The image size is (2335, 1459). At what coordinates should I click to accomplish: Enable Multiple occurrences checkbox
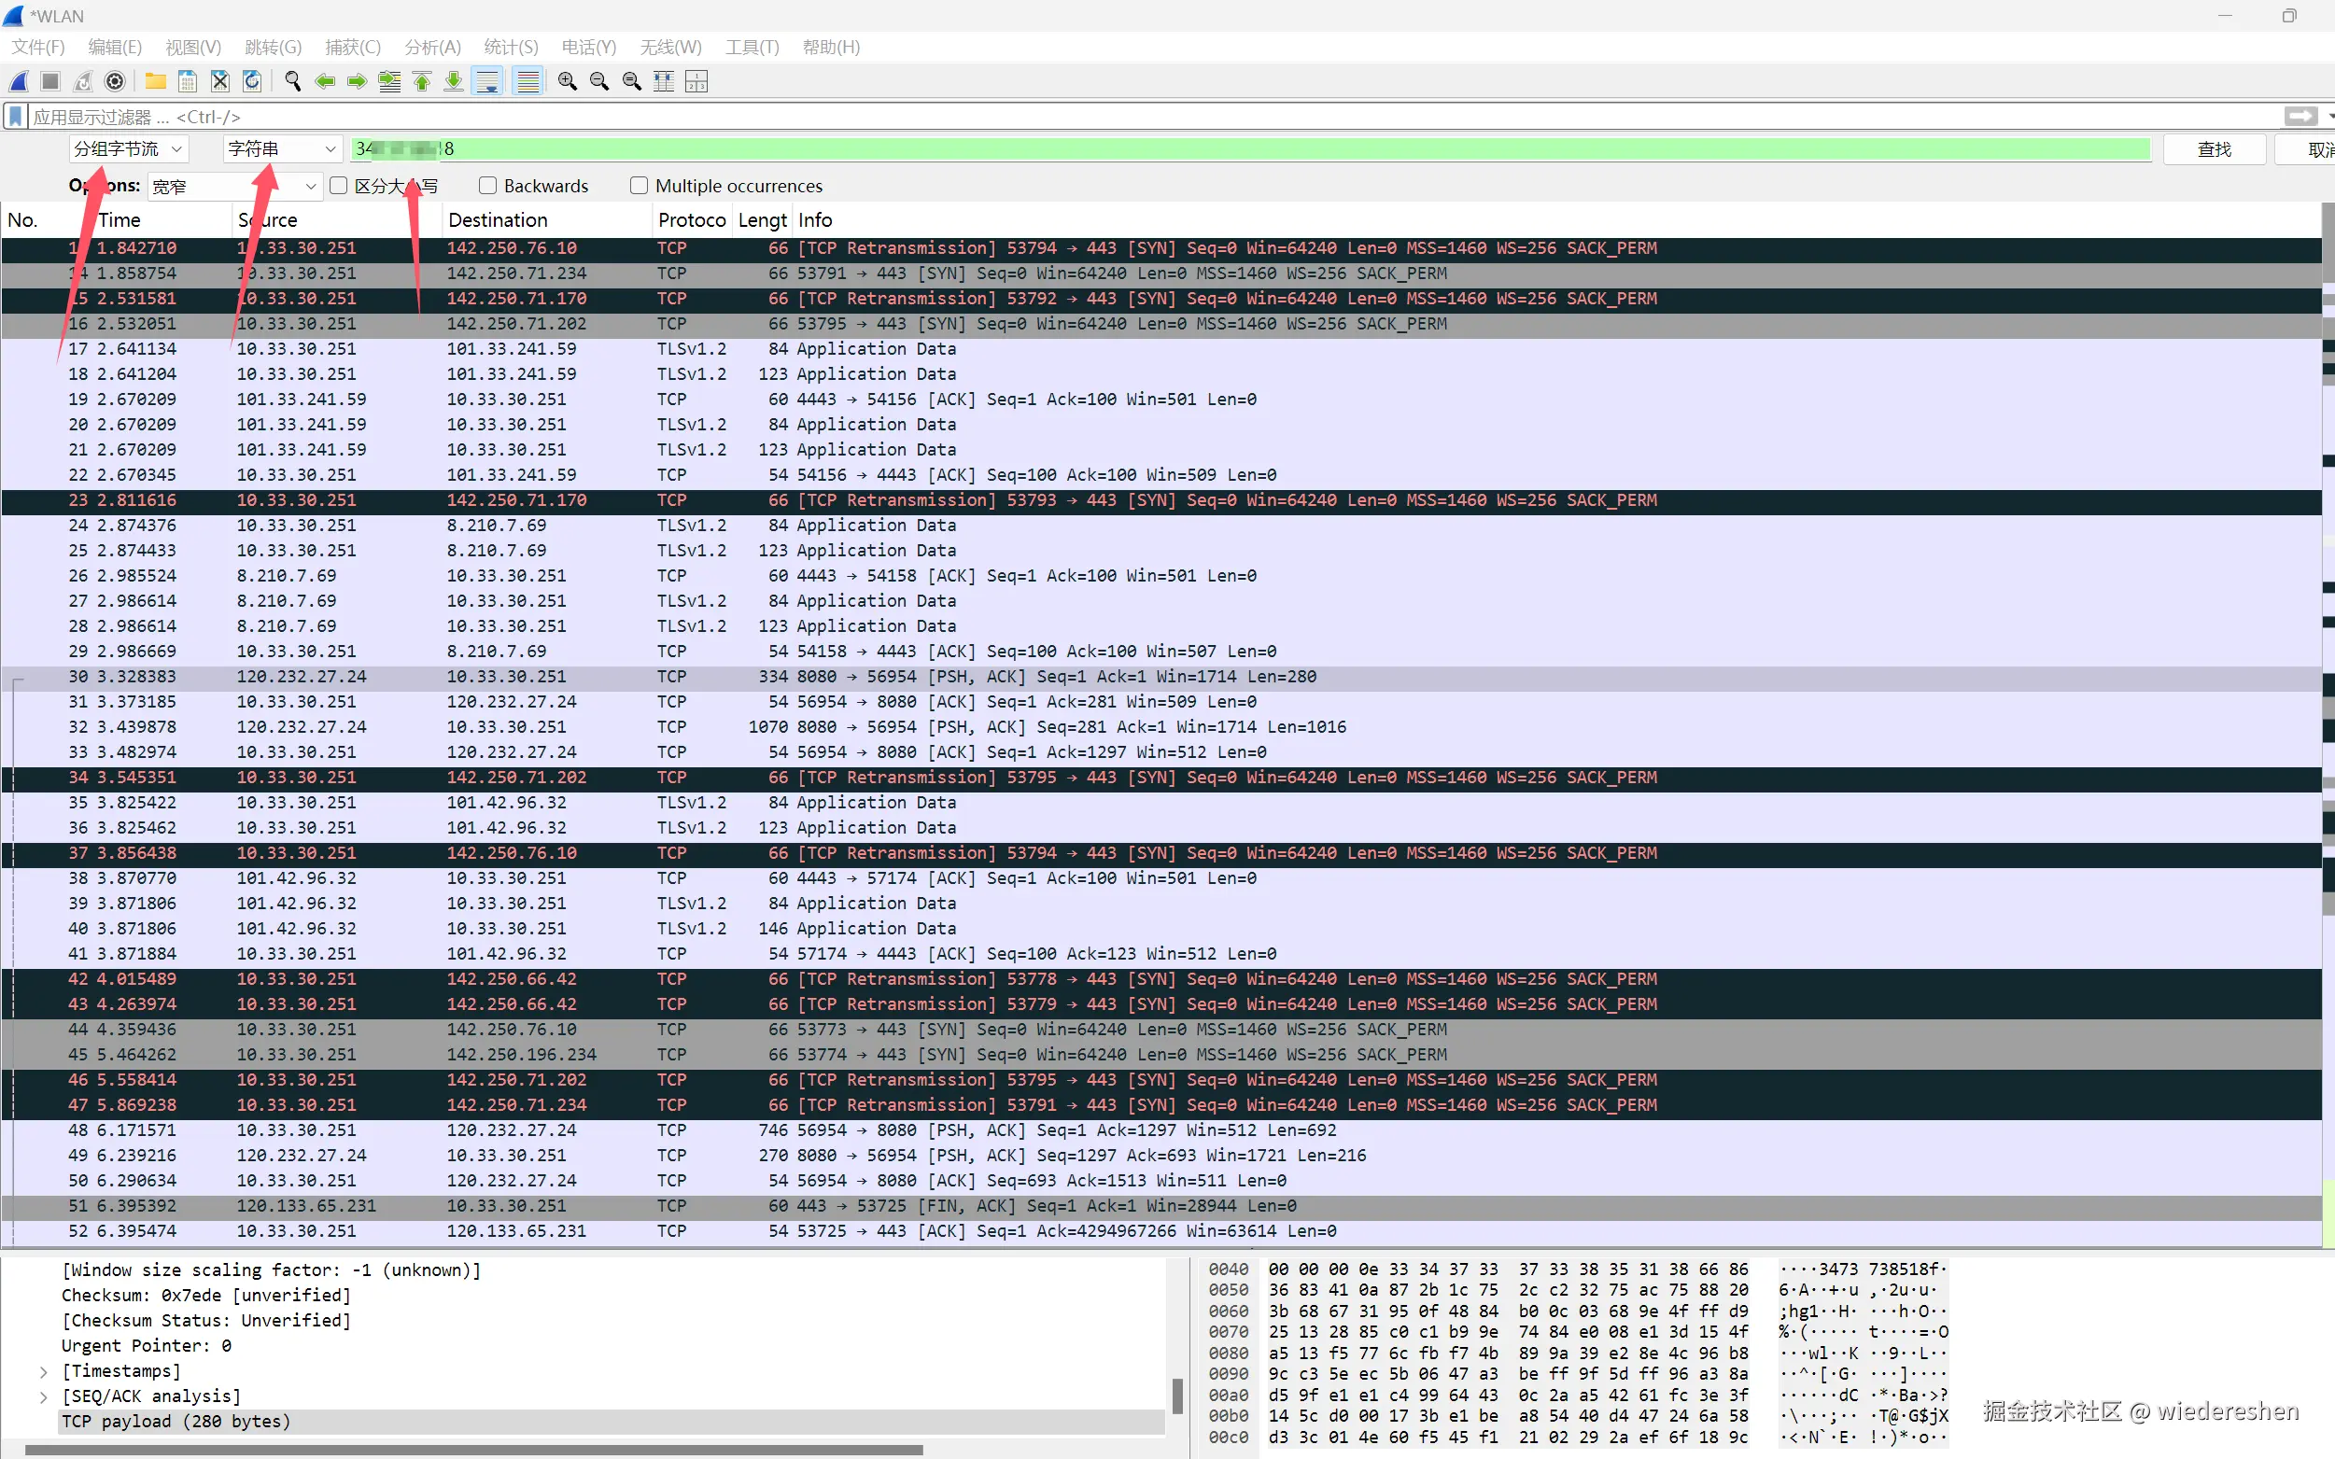click(x=639, y=185)
